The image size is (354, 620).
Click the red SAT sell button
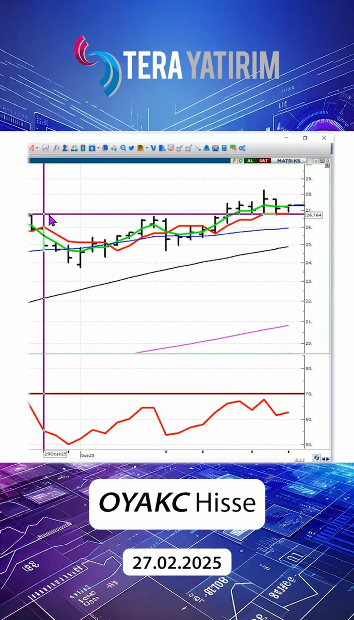[264, 161]
